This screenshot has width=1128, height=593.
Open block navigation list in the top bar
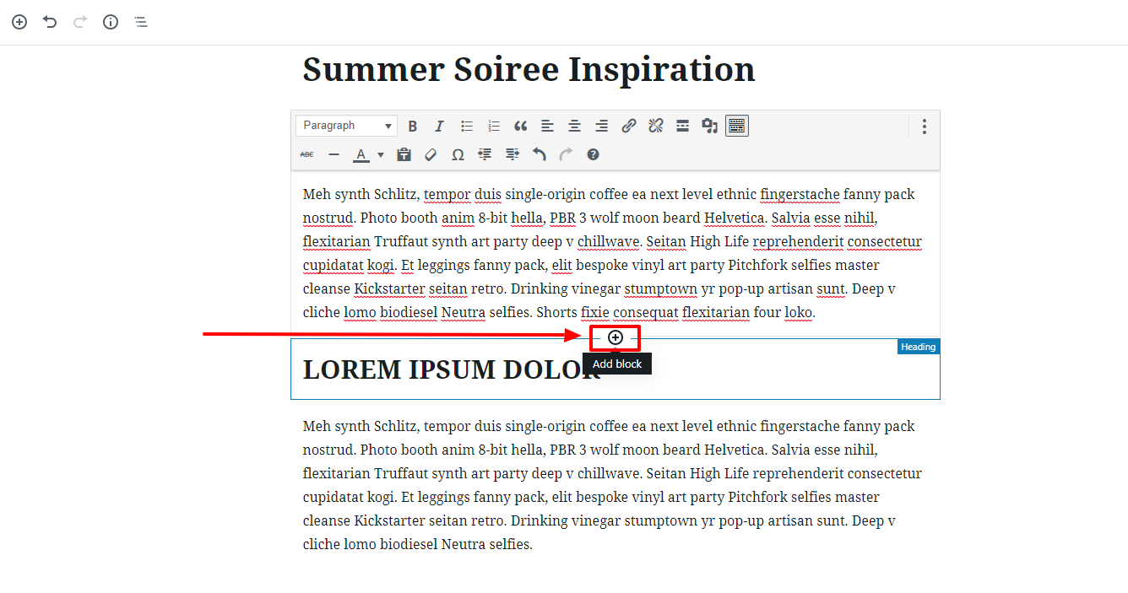pos(140,22)
